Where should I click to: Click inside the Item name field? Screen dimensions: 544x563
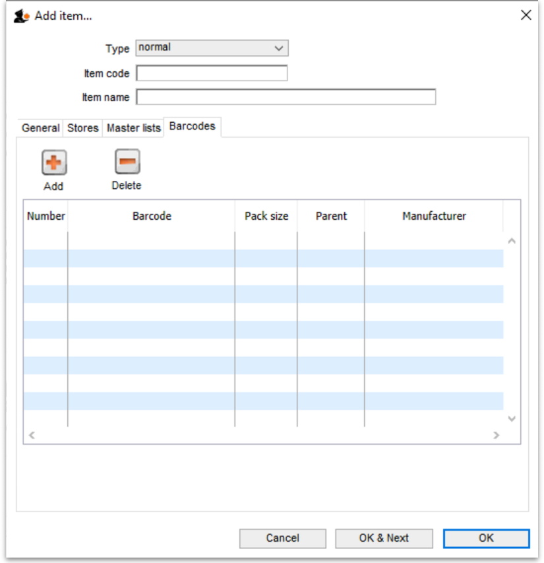click(286, 97)
